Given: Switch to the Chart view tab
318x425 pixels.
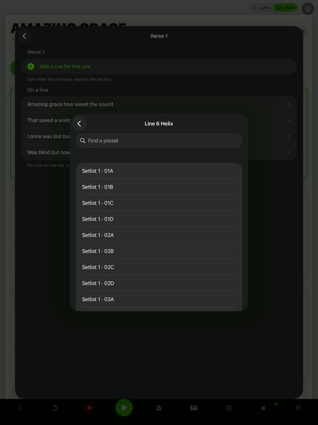Looking at the screenshot, I should [285, 8].
